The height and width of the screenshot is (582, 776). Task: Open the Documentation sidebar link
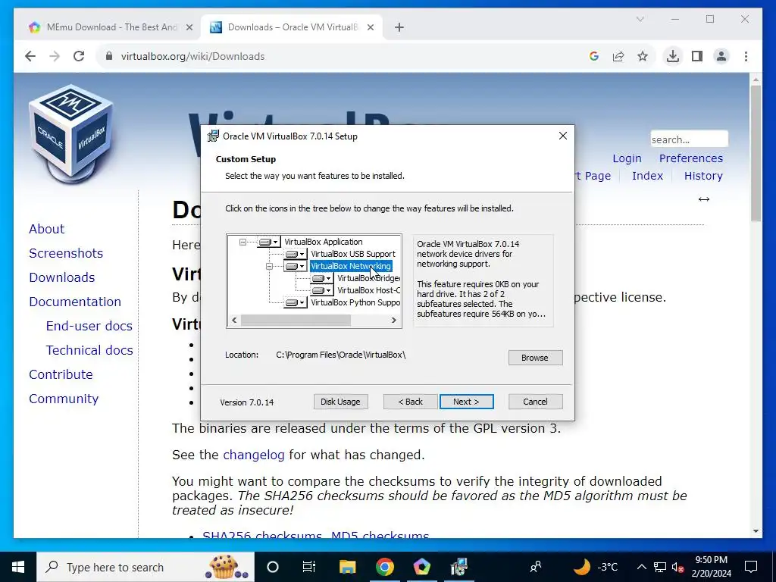[x=75, y=302]
